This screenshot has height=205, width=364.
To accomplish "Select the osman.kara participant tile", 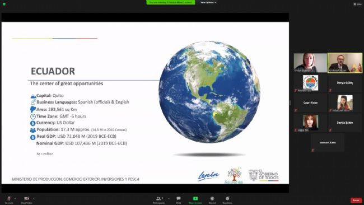I will click(328, 143).
